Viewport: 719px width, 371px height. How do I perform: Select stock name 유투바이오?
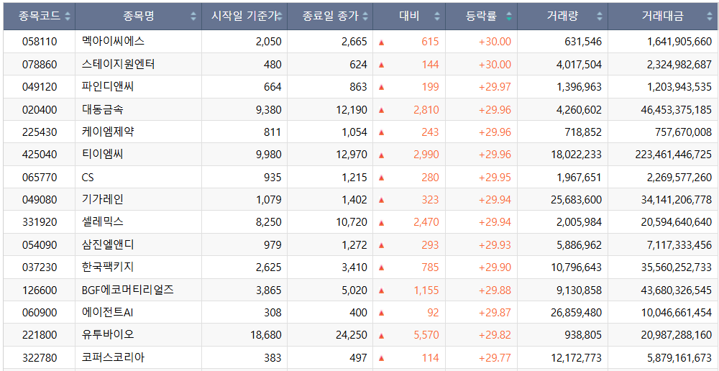click(x=108, y=335)
